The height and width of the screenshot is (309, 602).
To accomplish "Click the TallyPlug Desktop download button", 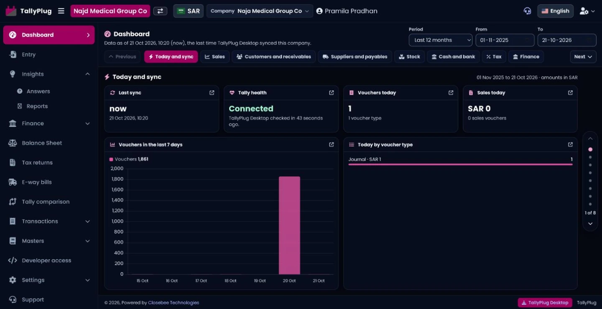I will [545, 303].
